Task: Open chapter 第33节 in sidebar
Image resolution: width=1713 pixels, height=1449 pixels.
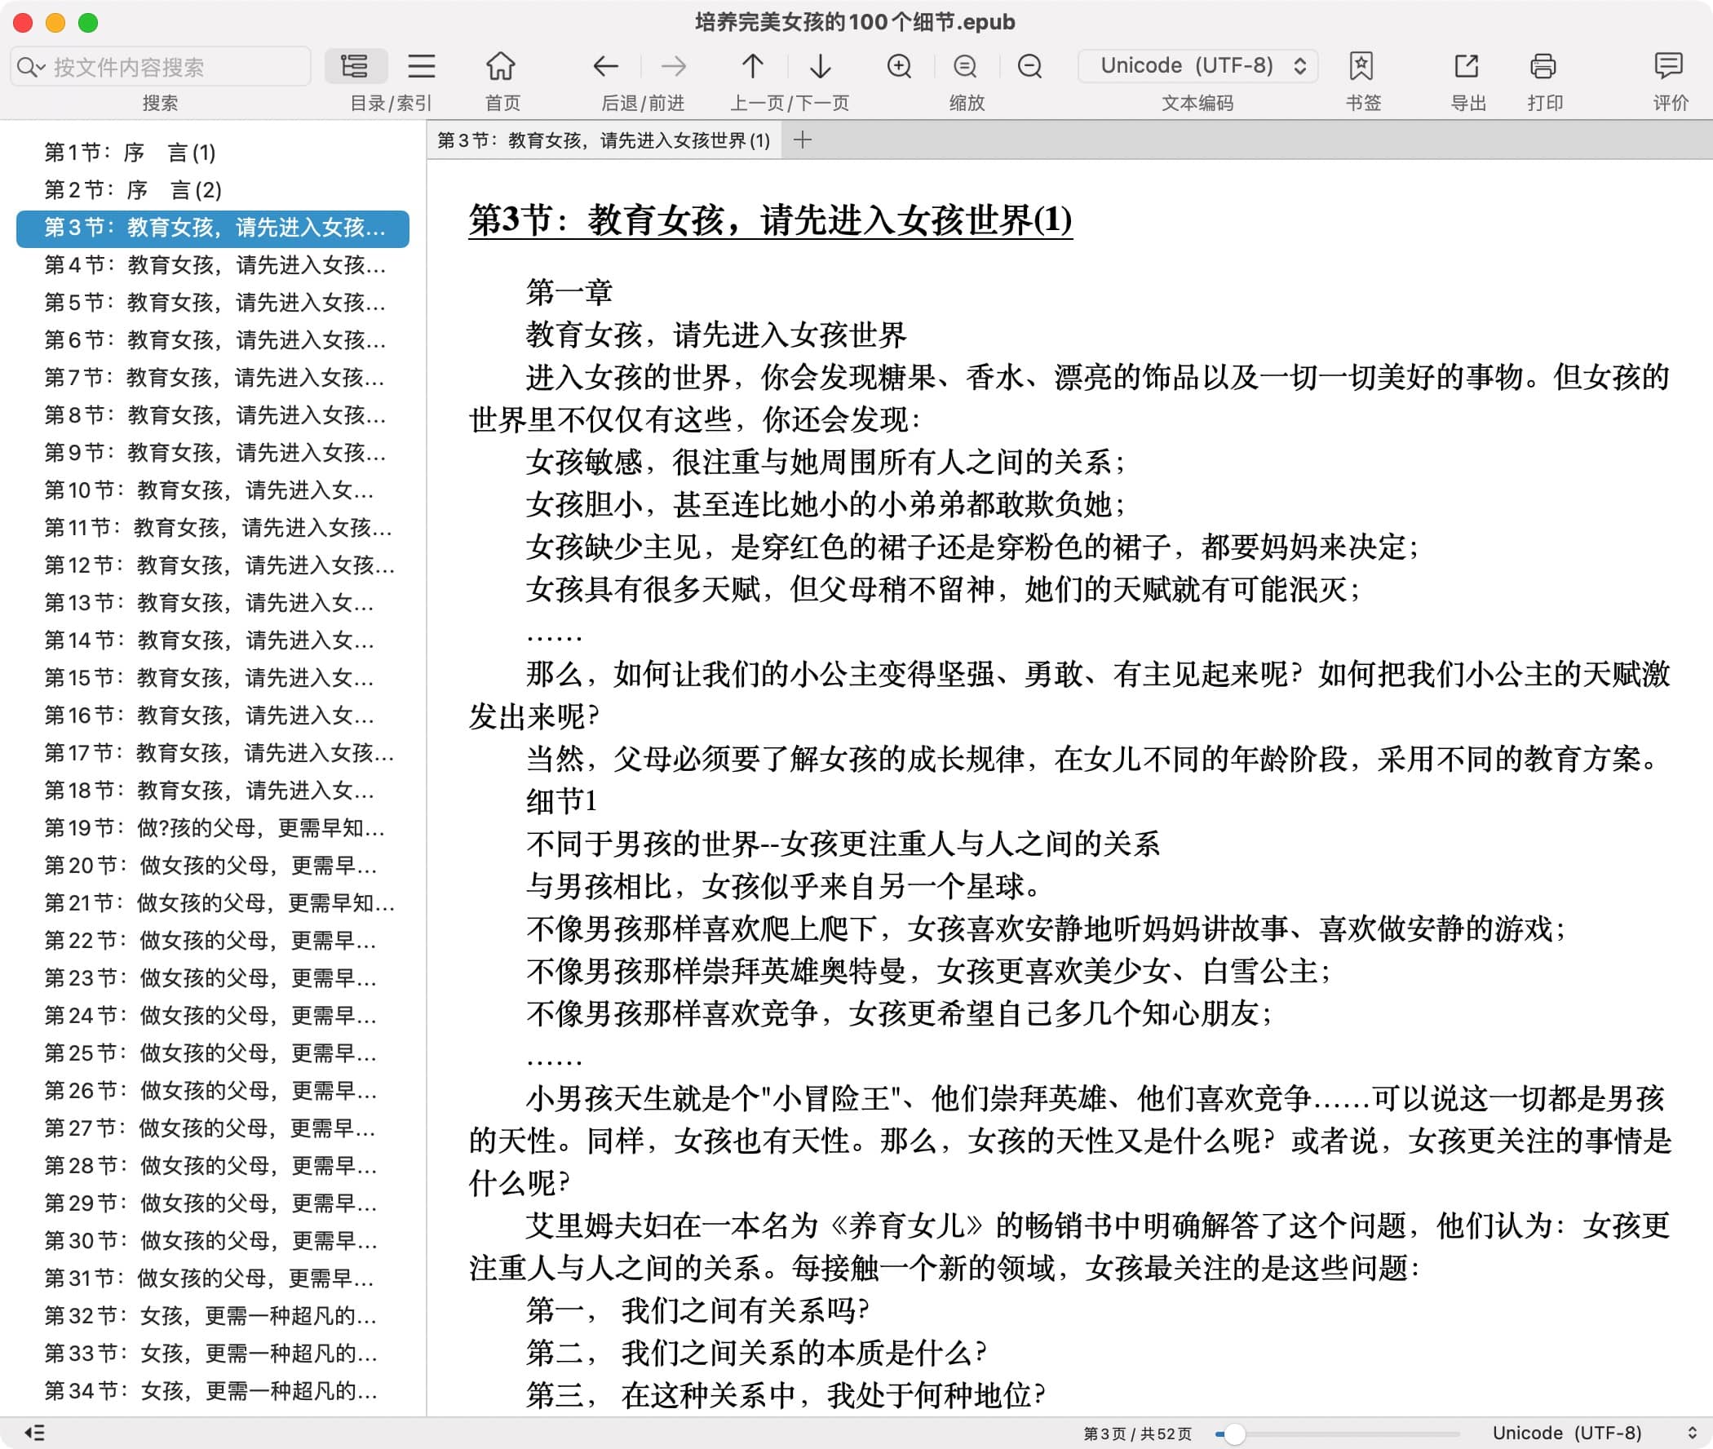Action: pyautogui.click(x=211, y=1354)
